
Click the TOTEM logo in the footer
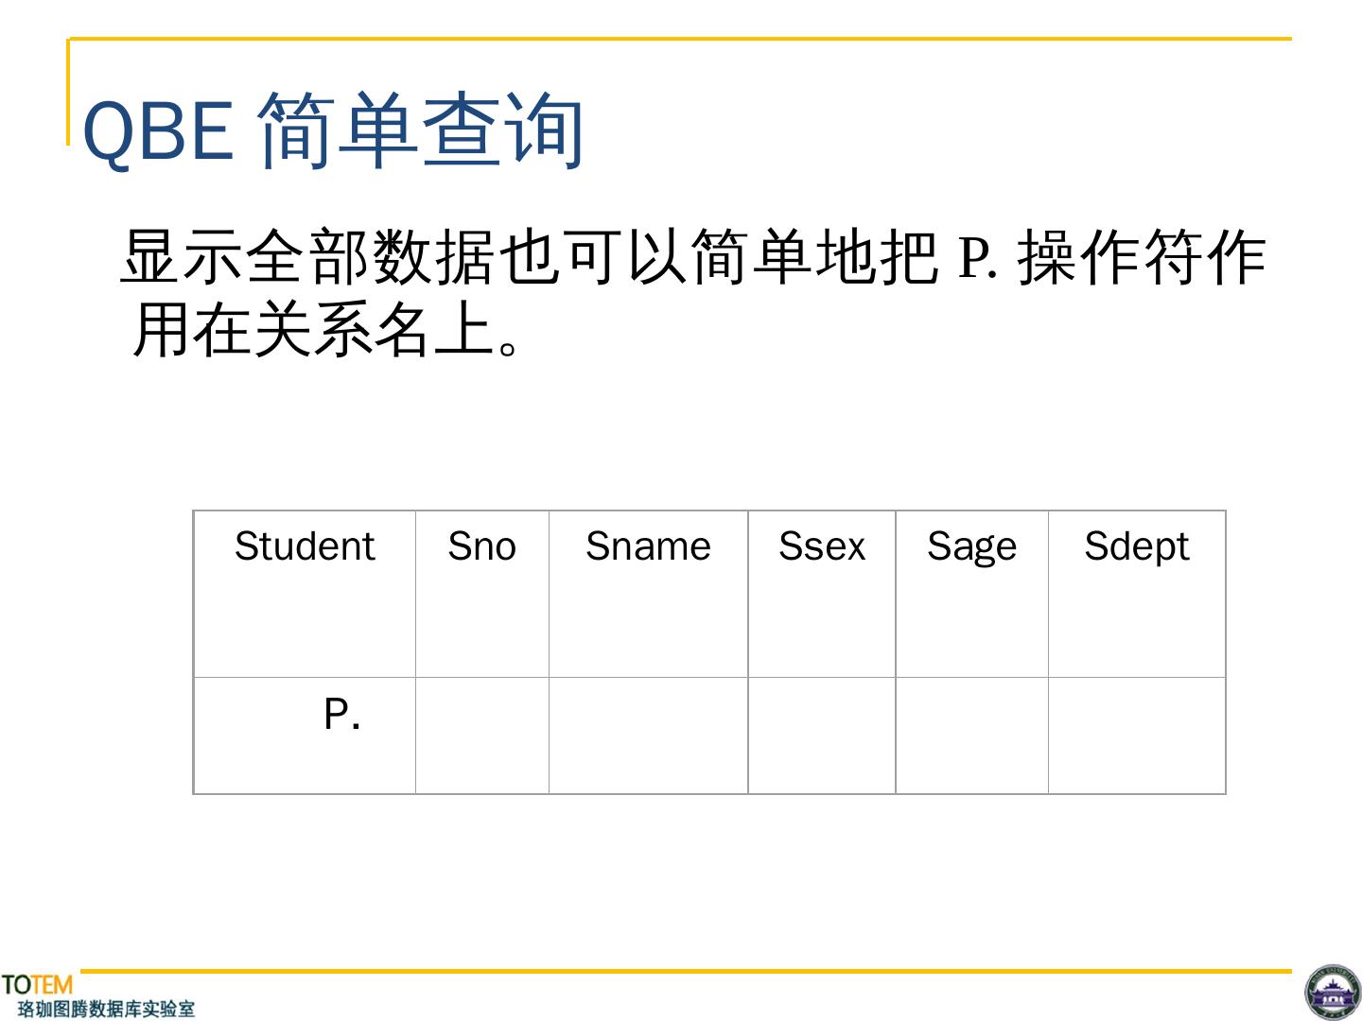pos(37,985)
